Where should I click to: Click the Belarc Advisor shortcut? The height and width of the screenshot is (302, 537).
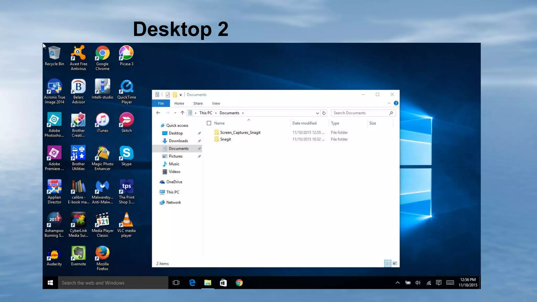coord(78,91)
